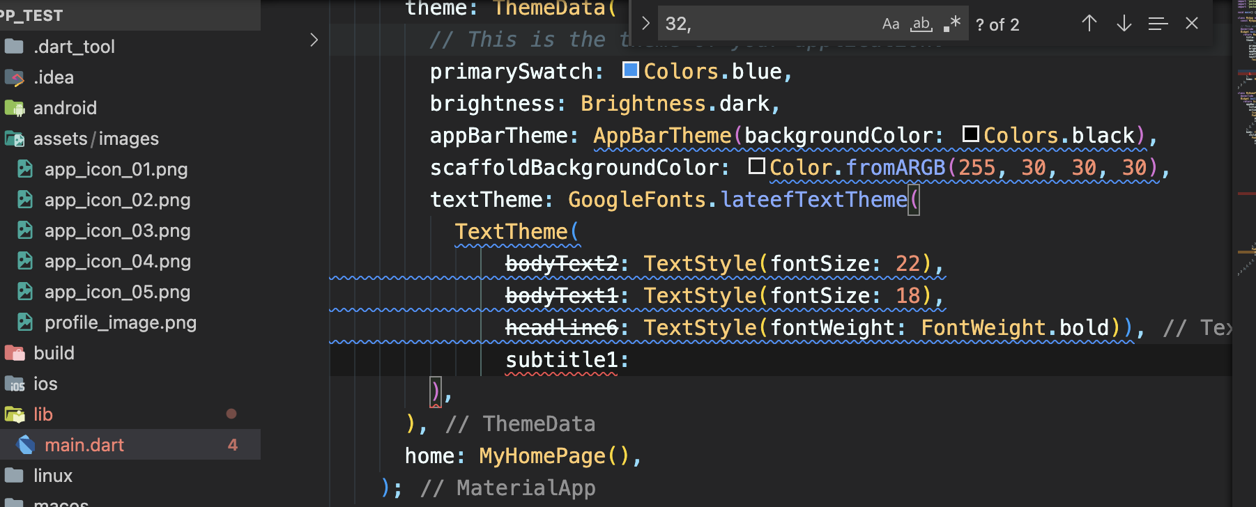This screenshot has height=507, width=1256.
Task: Open app_icon_01.png file
Action: 130,169
